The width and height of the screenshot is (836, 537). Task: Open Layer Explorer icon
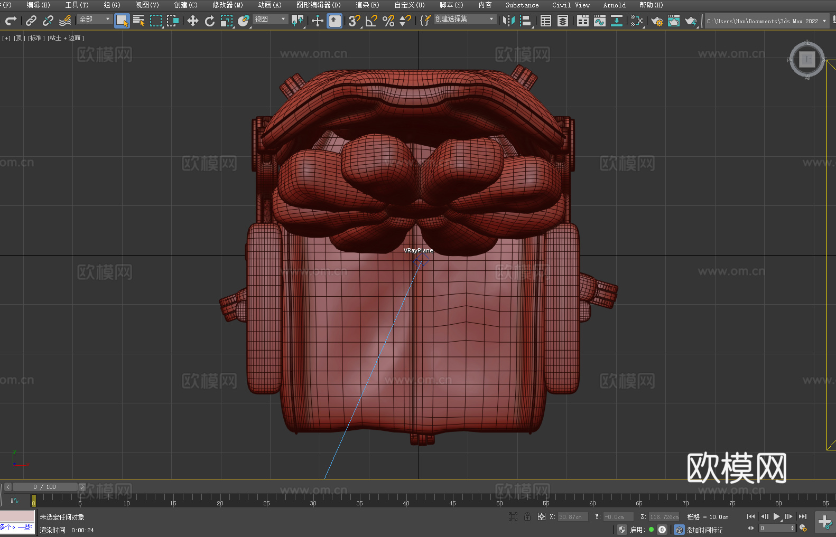563,21
